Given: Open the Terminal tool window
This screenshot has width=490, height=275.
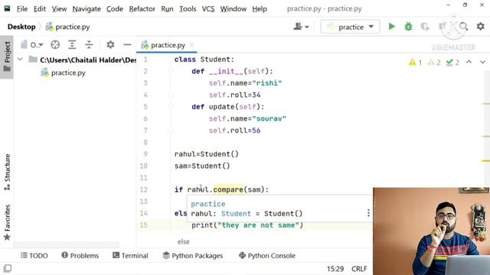Looking at the screenshot, I should point(130,256).
